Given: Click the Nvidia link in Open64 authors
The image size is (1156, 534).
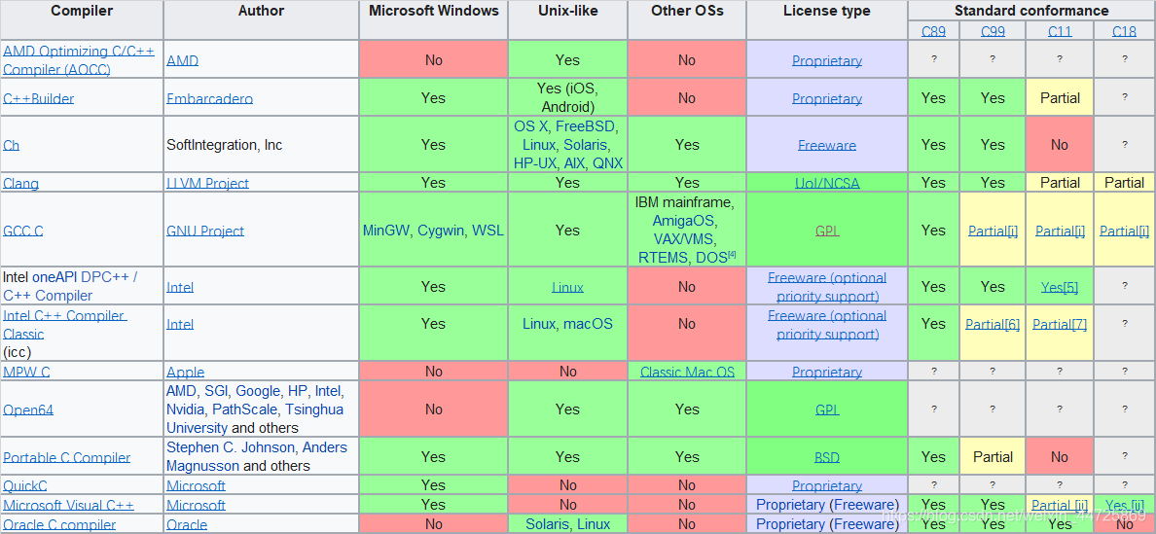Looking at the screenshot, I should tap(186, 409).
